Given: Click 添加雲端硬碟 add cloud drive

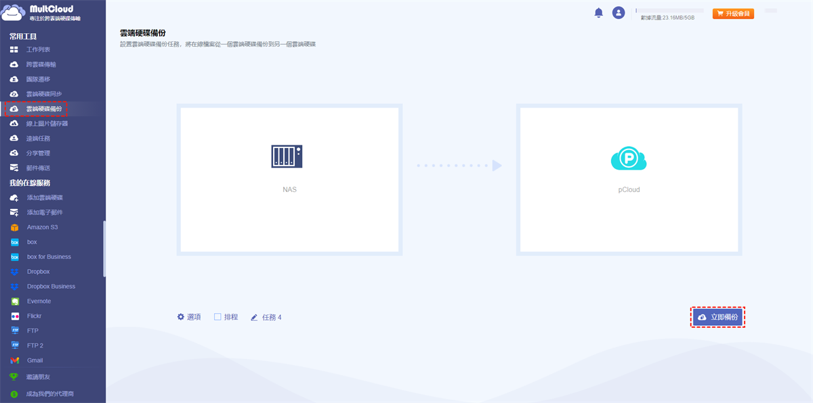Looking at the screenshot, I should [44, 197].
